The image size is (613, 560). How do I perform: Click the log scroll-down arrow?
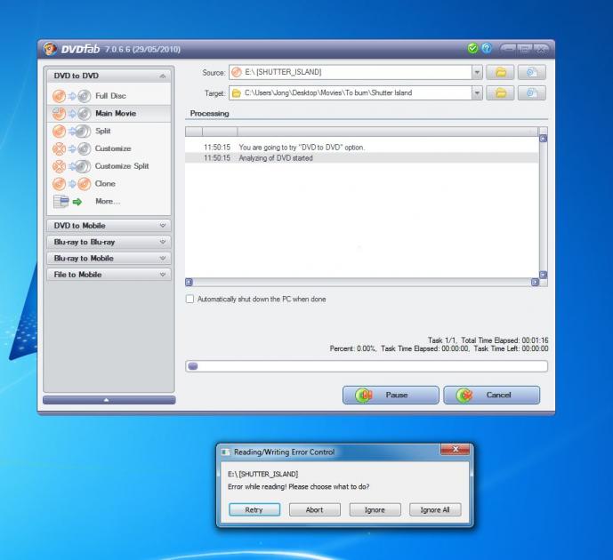[544, 275]
